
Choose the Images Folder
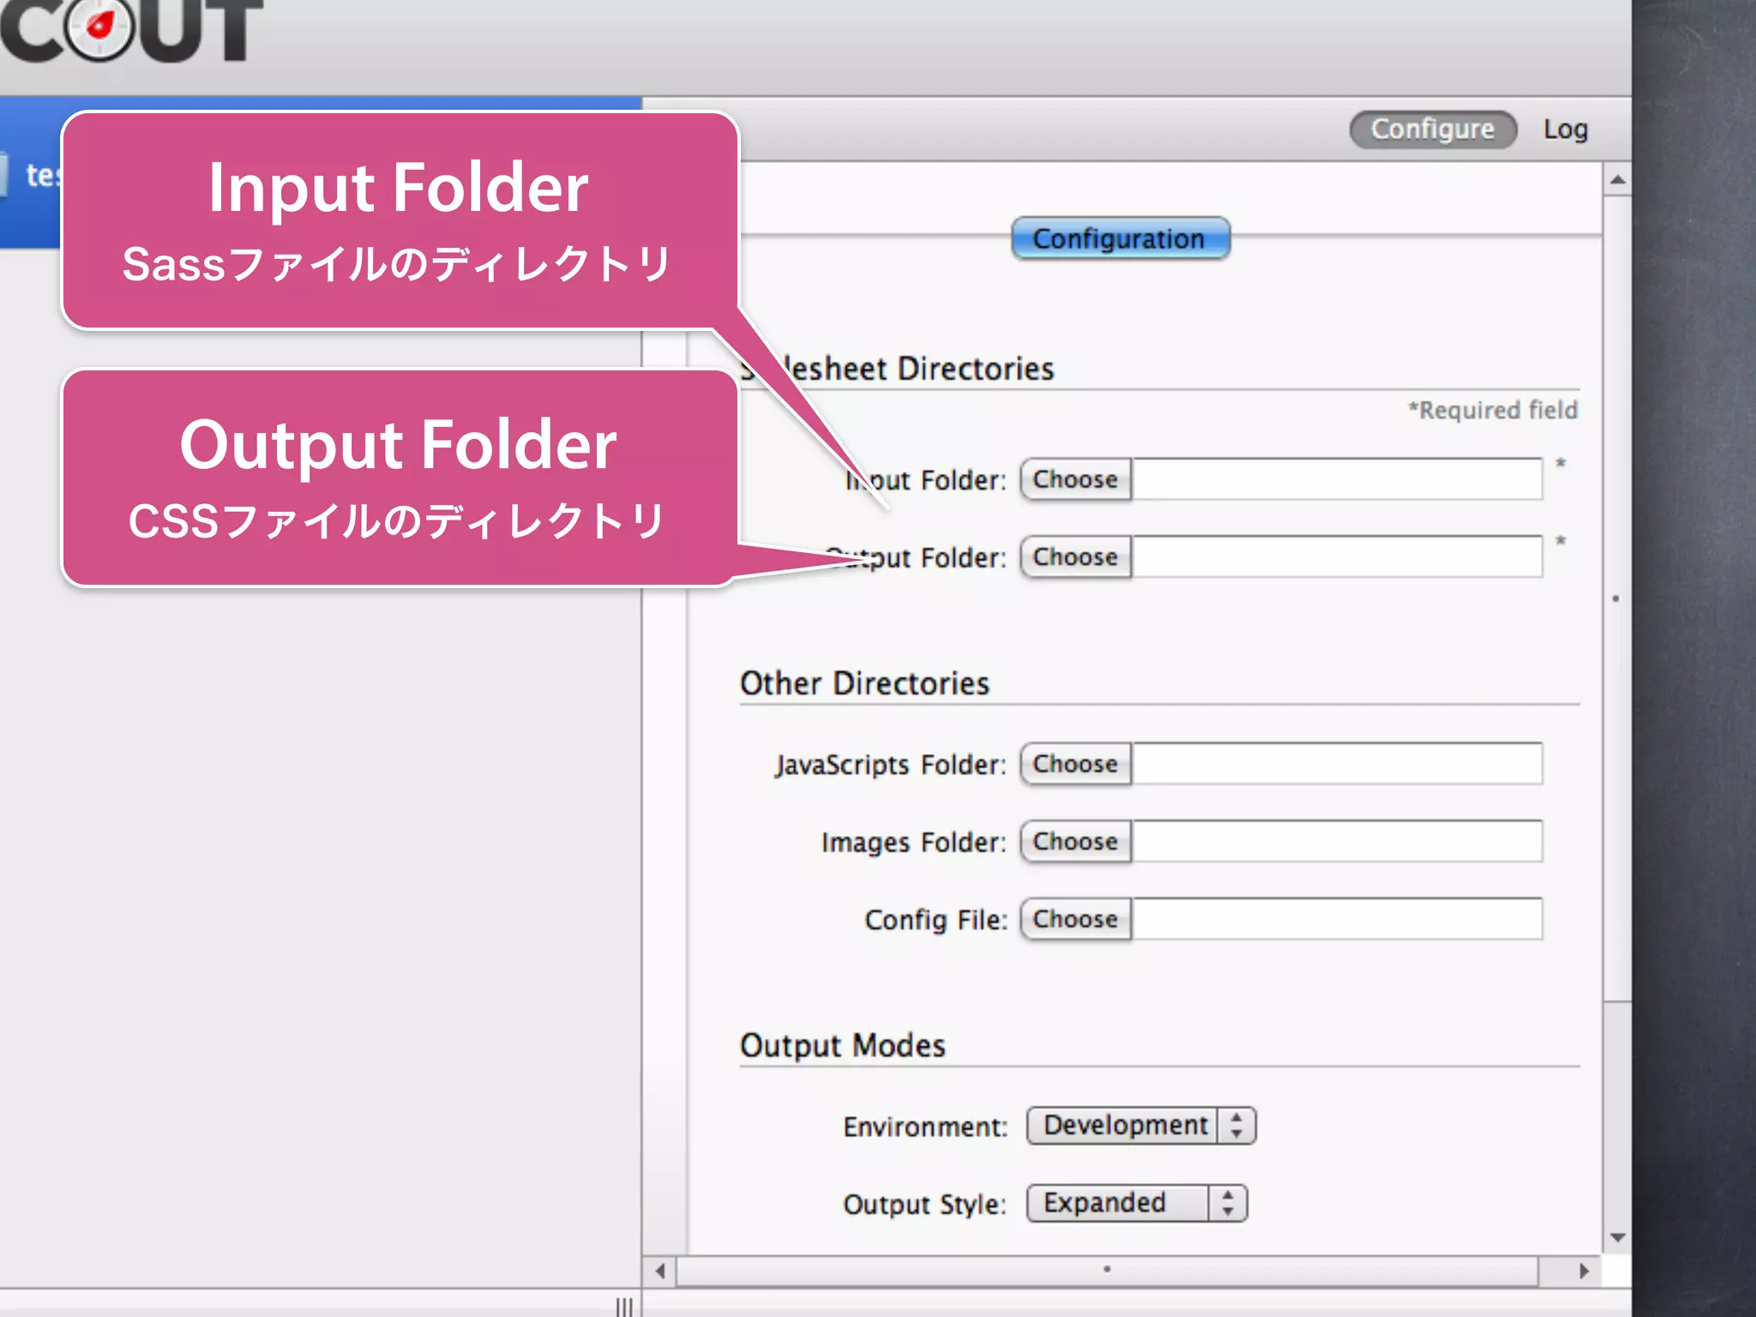(1076, 841)
